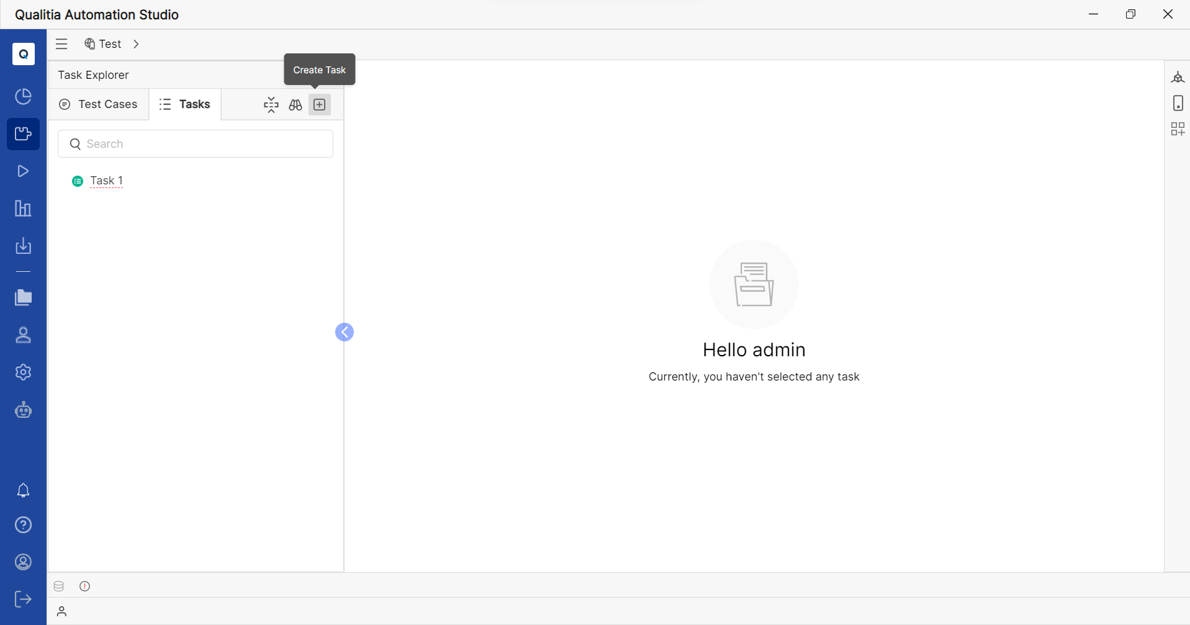Screen dimensions: 1190x625
Task: Open the Create Task button in Task Explorer
Action: 319,104
